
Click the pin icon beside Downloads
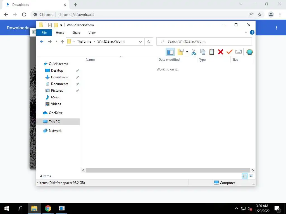[78, 77]
